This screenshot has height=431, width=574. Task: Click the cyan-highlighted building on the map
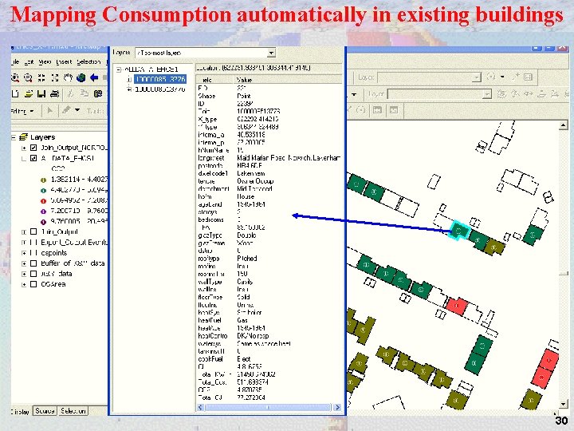pos(459,230)
